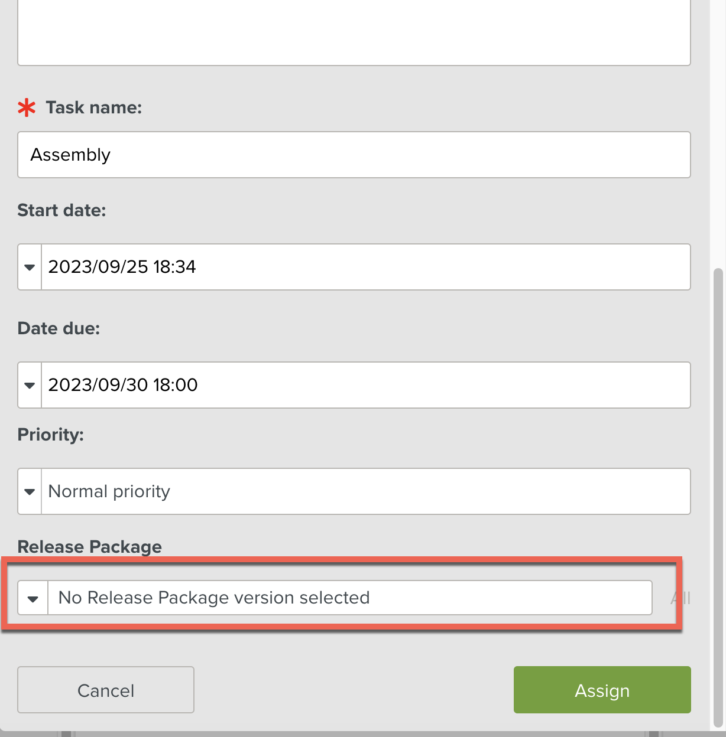Cancel the task assignment
The height and width of the screenshot is (737, 726).
pos(106,690)
